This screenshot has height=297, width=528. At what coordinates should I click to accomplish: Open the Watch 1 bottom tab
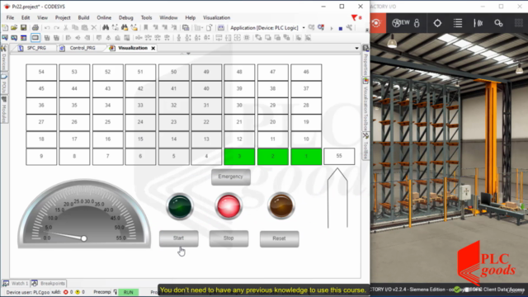[x=16, y=283]
